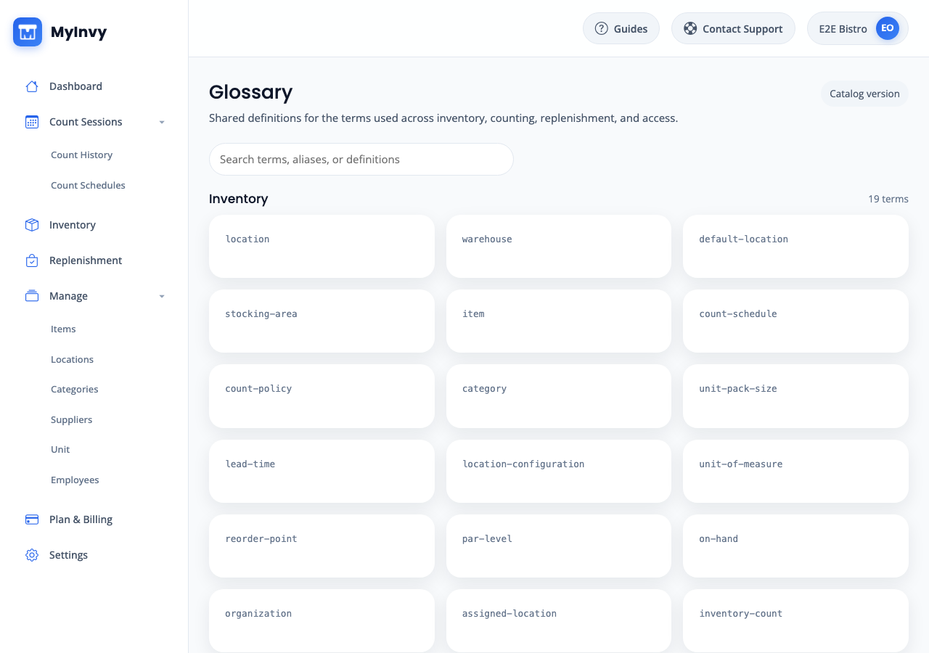Click the Plan & Billing card icon

tap(32, 519)
